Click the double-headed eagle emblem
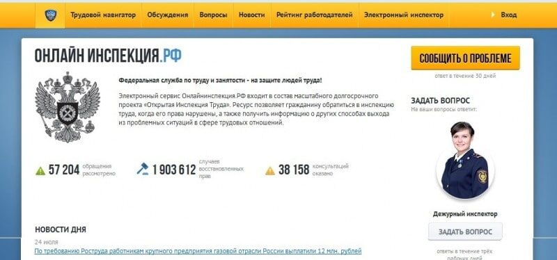The width and height of the screenshot is (557, 260). (x=67, y=107)
